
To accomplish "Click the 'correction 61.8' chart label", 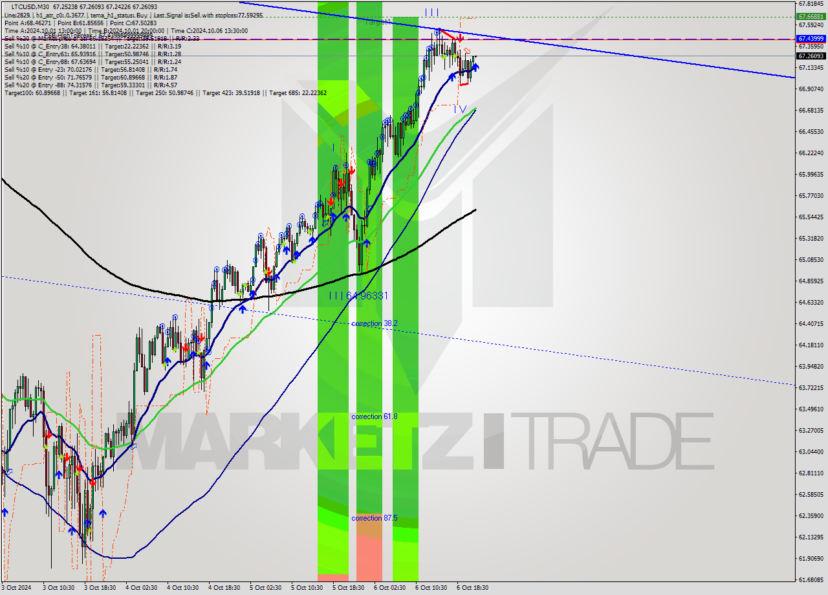I will 374,416.
